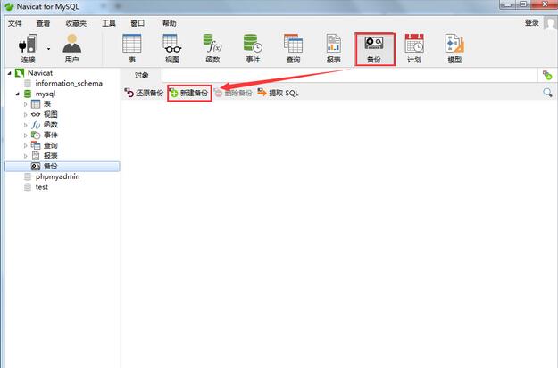The image size is (558, 368).
Task: Select the information_schema database
Action: (69, 83)
